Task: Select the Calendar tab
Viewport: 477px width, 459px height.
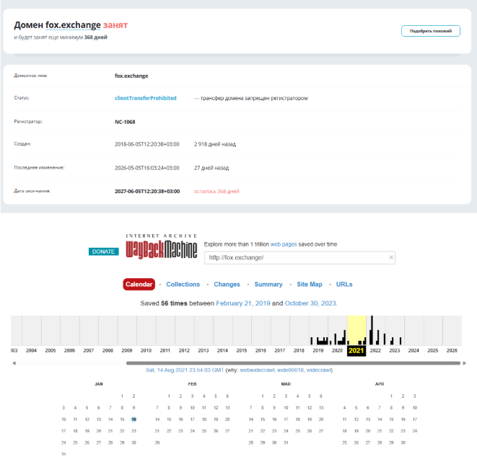Action: [139, 285]
